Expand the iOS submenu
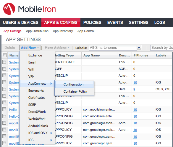Viewport: 173px width, 147px height. pyautogui.click(x=37, y=140)
